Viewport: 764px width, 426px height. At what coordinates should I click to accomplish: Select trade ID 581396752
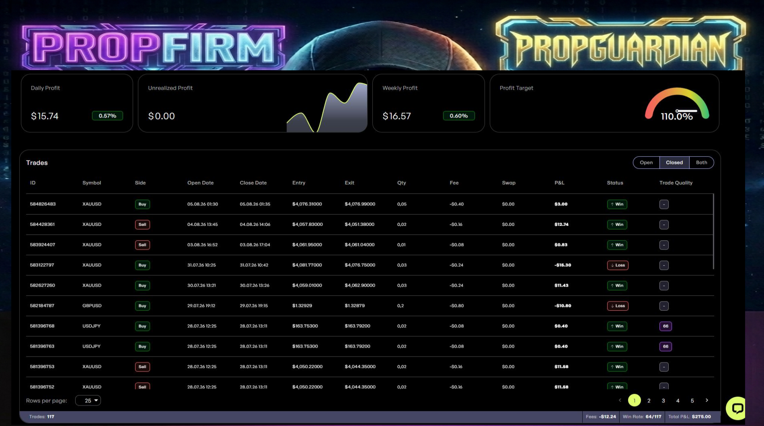click(42, 387)
